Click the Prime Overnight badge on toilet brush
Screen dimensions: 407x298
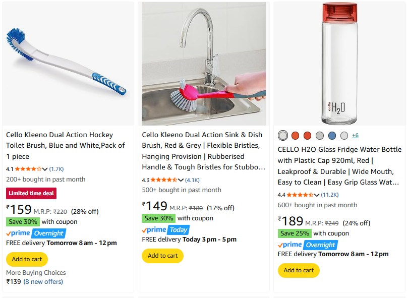pos(36,233)
